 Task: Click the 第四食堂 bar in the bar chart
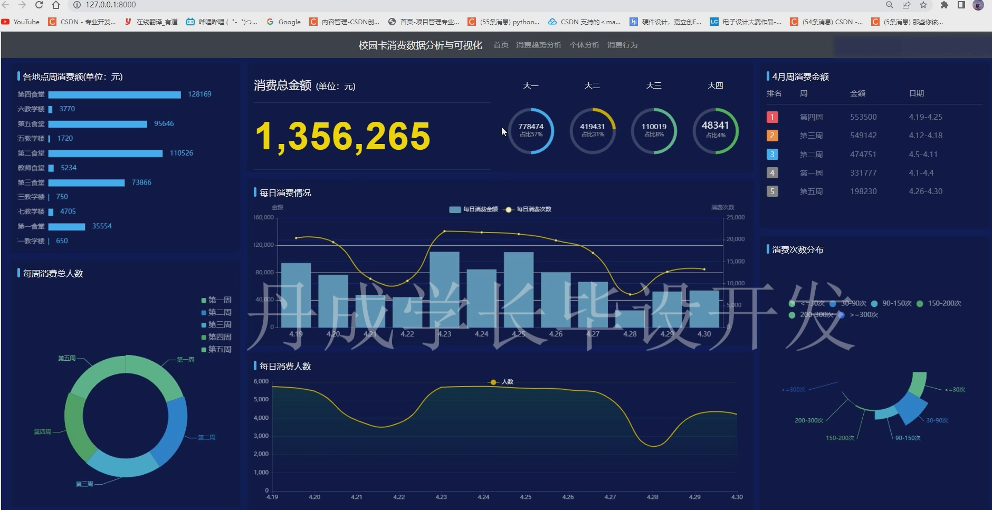pos(114,94)
